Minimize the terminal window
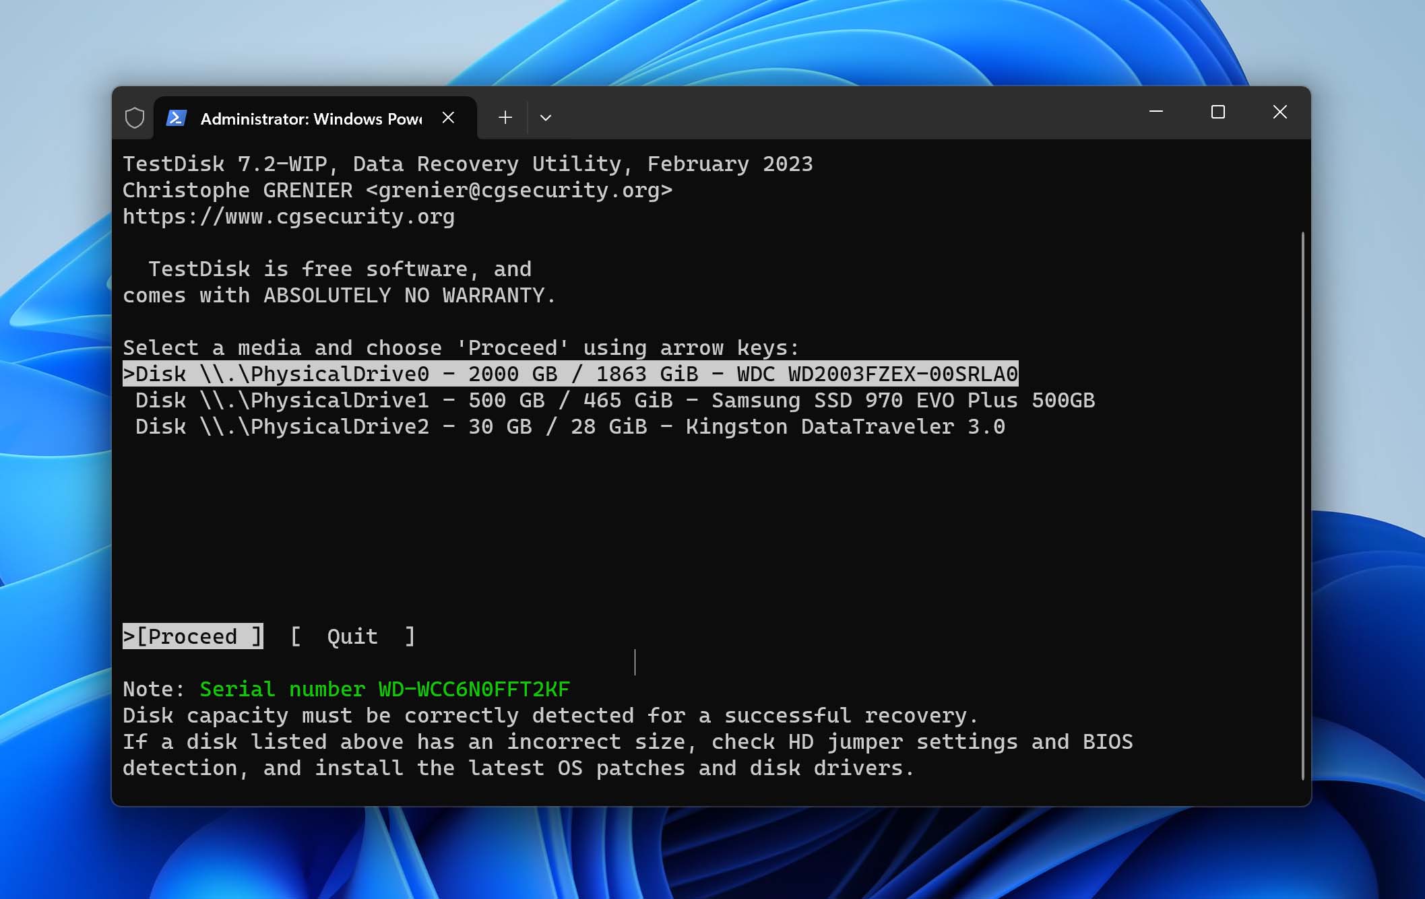Image resolution: width=1425 pixels, height=899 pixels. click(1156, 112)
